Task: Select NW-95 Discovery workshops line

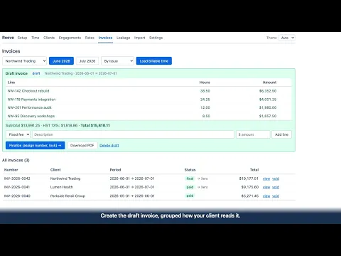Action: (148, 116)
